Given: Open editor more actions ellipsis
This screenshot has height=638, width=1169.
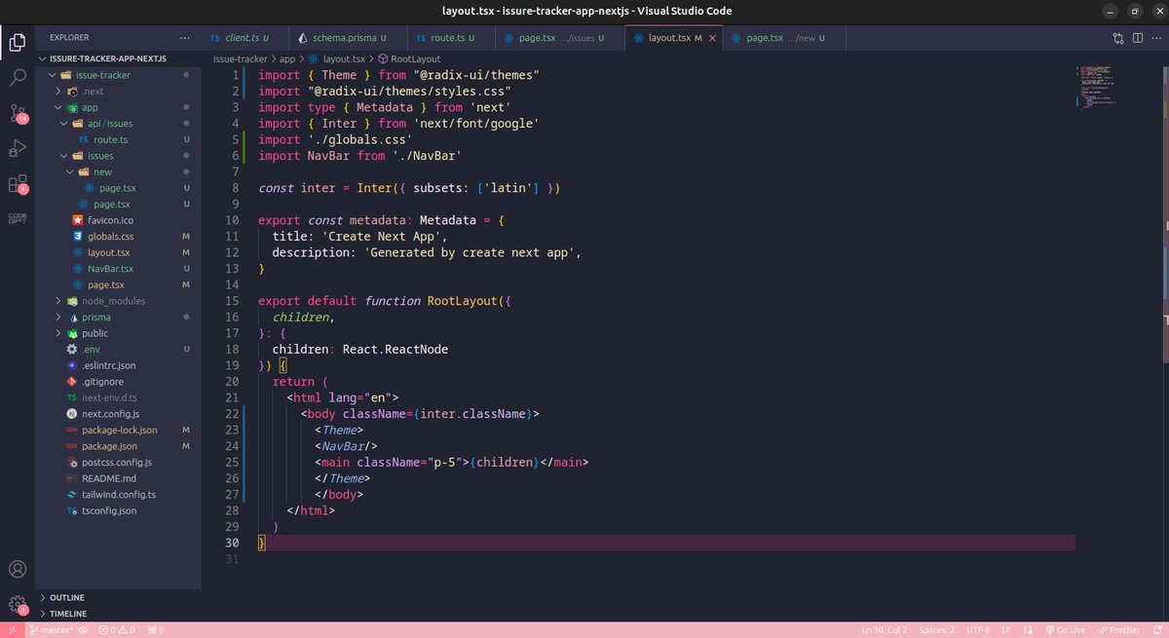Looking at the screenshot, I should click(1154, 38).
